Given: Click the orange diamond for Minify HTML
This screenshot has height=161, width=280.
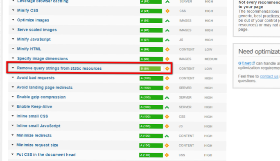Looking at the screenshot, I should [x=167, y=49].
